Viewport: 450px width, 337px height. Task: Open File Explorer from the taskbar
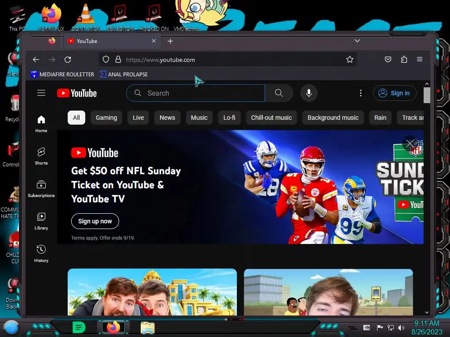(148, 327)
